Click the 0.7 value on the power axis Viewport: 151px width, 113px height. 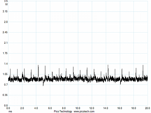tap(6, 85)
